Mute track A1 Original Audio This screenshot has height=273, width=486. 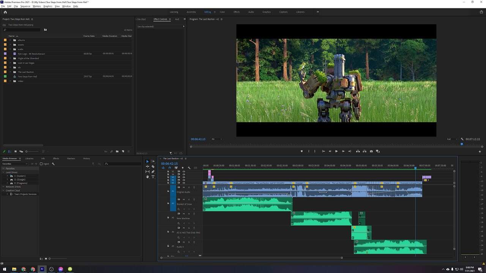[x=184, y=187]
